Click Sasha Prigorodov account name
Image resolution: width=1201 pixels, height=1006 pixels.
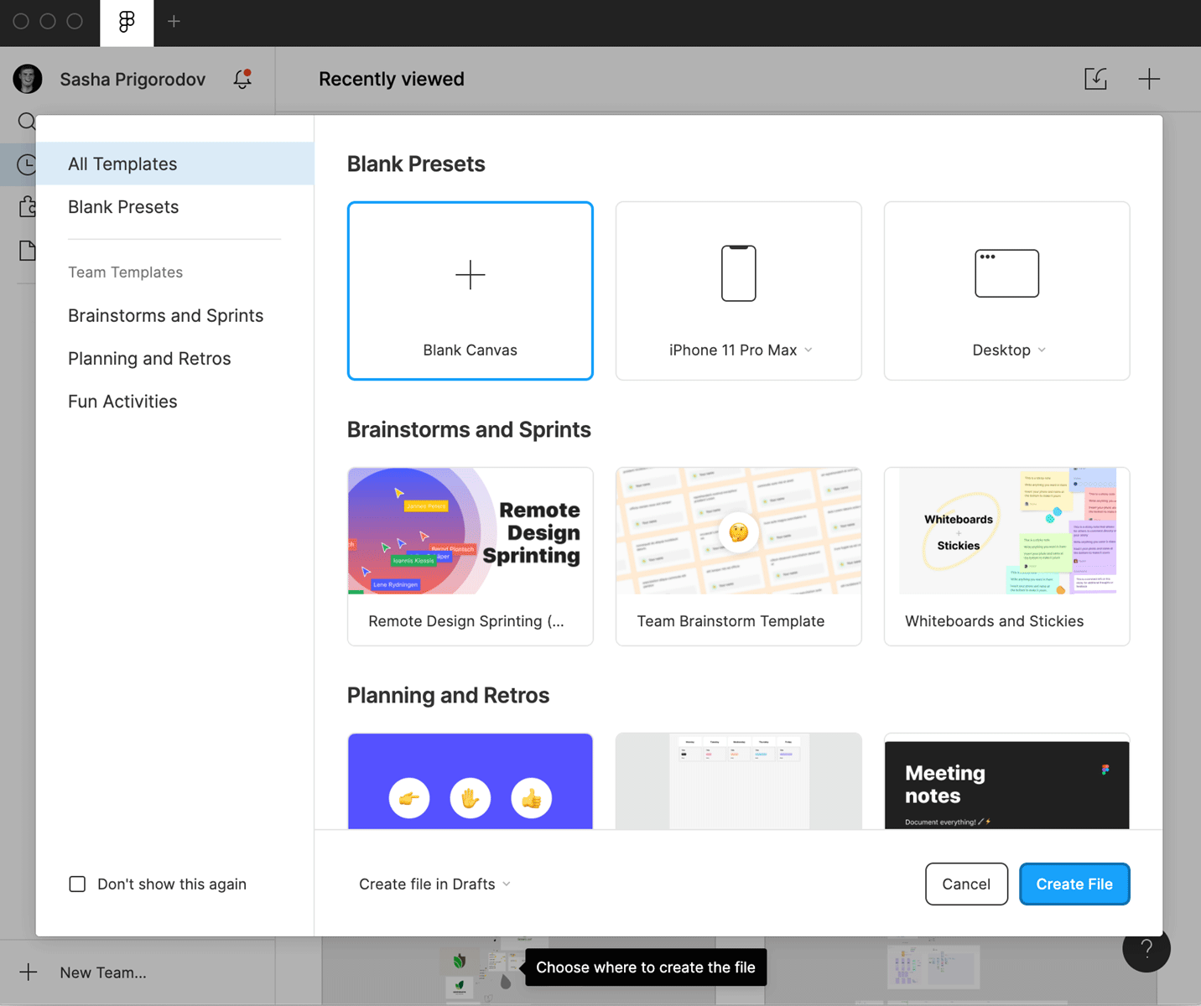point(133,79)
